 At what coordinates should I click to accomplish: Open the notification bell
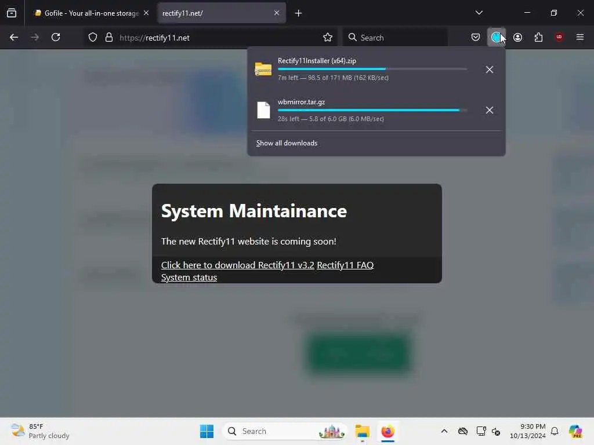pos(555,431)
